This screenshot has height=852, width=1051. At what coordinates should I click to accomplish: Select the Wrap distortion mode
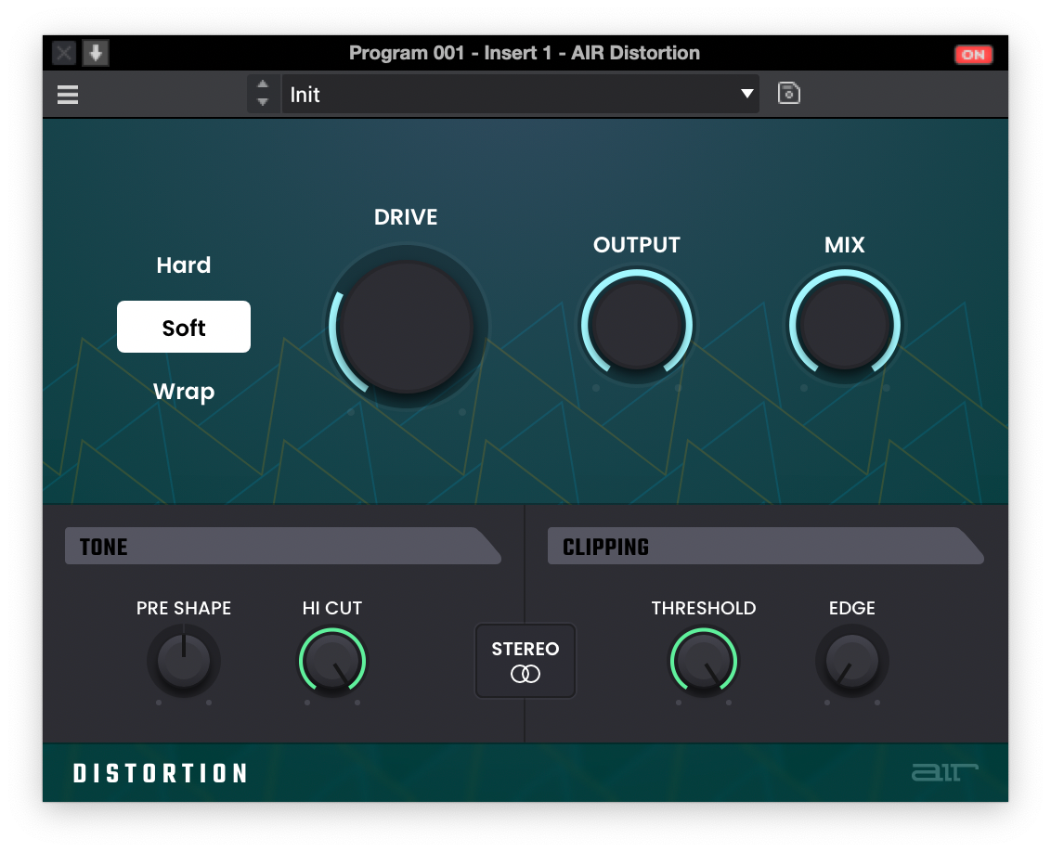[x=184, y=391]
